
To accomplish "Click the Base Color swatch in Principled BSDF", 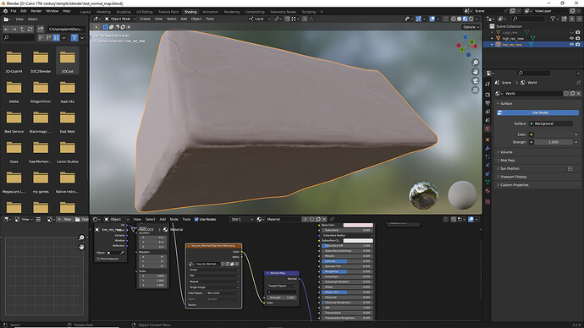I will [x=358, y=225].
